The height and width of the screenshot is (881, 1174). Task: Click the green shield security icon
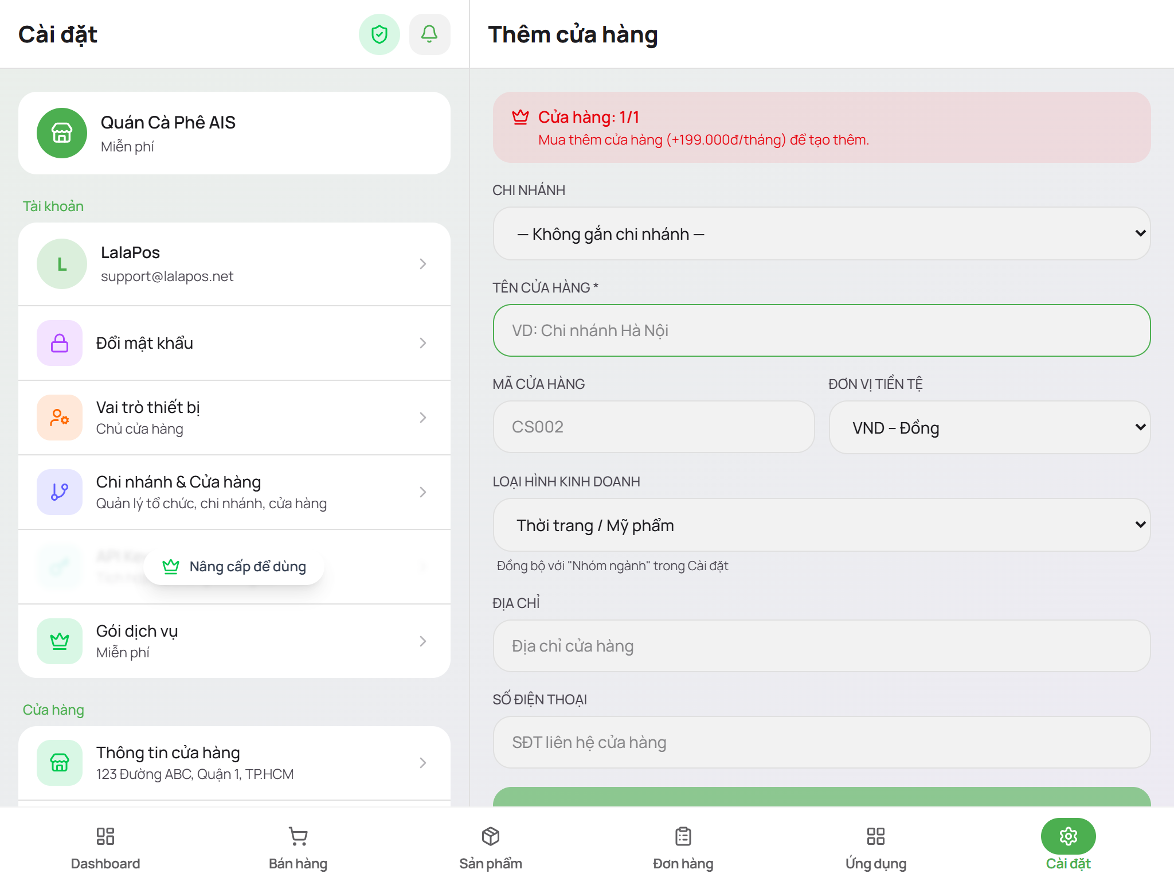coord(379,34)
